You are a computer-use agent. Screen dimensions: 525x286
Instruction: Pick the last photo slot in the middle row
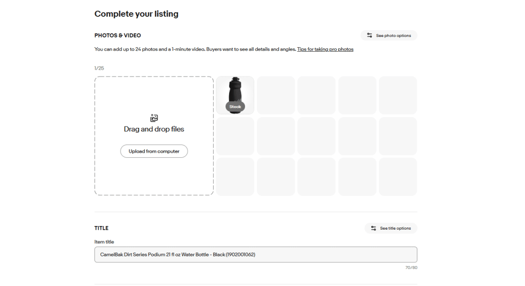coord(398,136)
